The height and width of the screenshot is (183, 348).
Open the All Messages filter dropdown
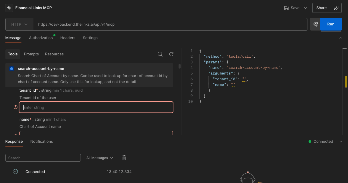pyautogui.click(x=99, y=158)
